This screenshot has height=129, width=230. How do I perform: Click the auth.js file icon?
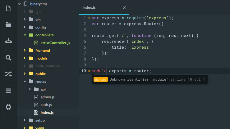[x=36, y=105]
